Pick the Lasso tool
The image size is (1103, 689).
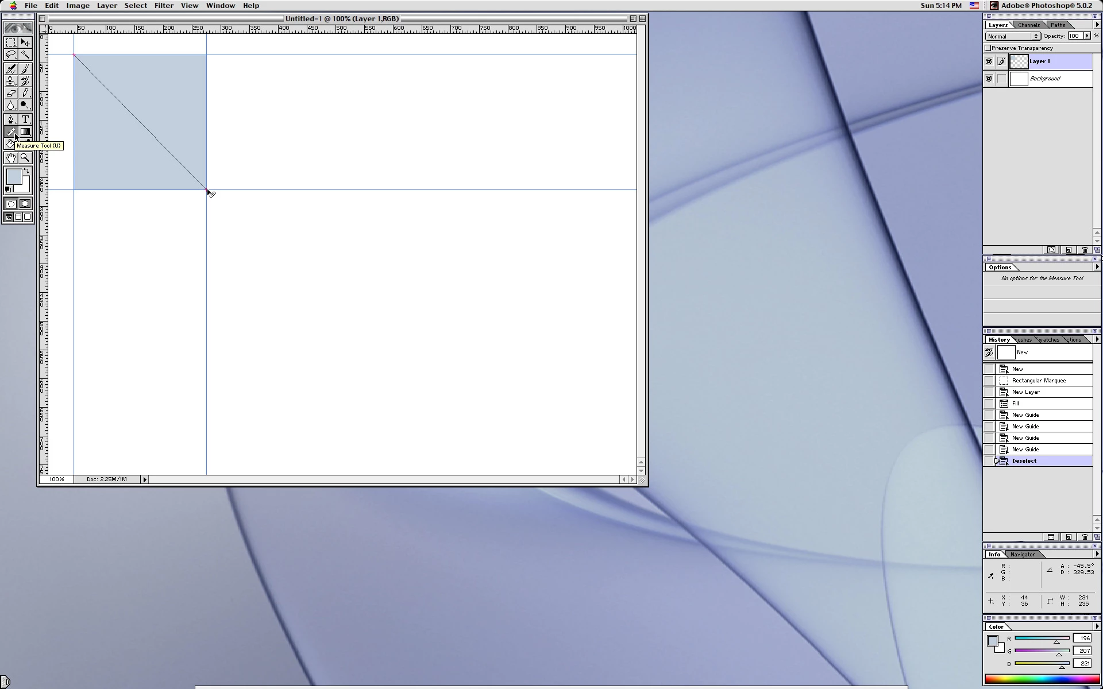pyautogui.click(x=10, y=55)
